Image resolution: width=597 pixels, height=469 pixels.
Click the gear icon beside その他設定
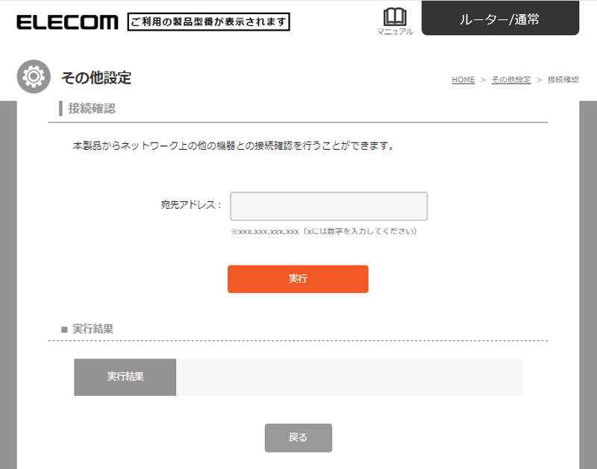coord(34,77)
